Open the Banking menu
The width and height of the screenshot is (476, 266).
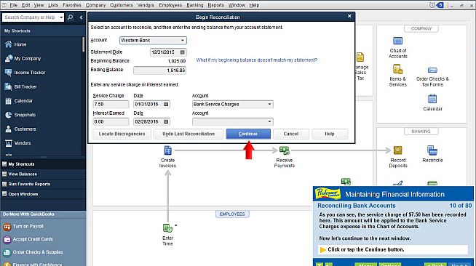pos(195,5)
